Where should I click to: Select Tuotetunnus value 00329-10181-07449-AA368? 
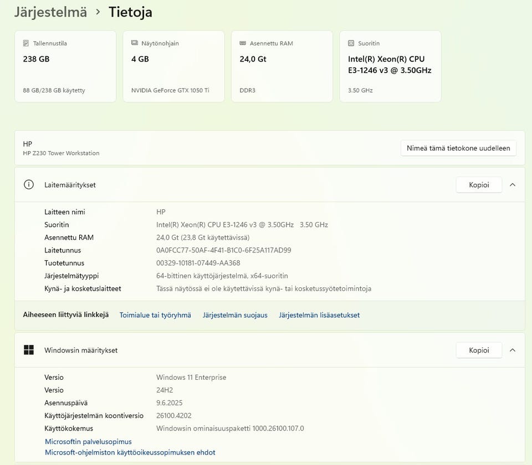(x=198, y=263)
